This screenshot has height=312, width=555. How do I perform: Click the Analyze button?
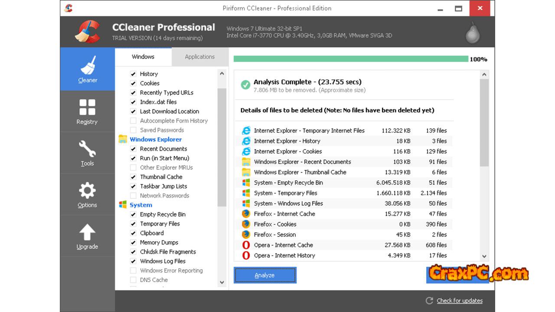click(265, 275)
